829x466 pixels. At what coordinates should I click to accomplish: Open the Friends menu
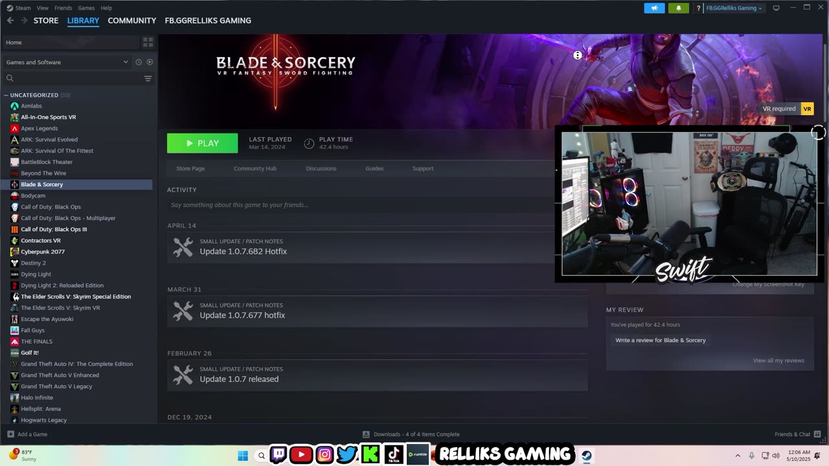[x=63, y=8]
